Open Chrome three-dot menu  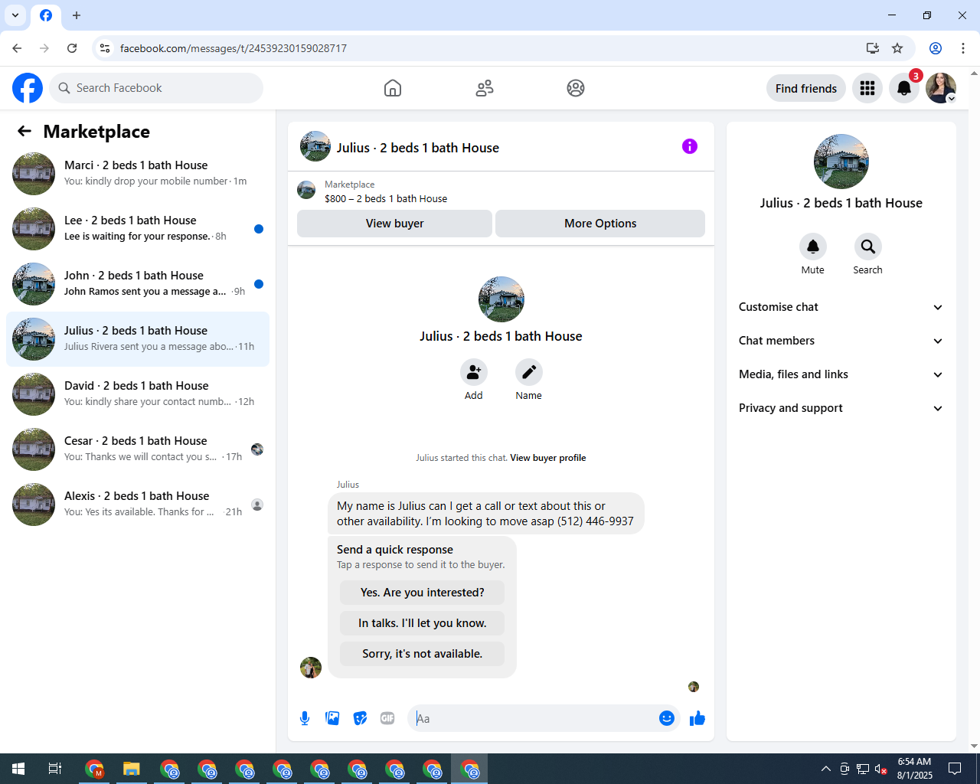[963, 48]
